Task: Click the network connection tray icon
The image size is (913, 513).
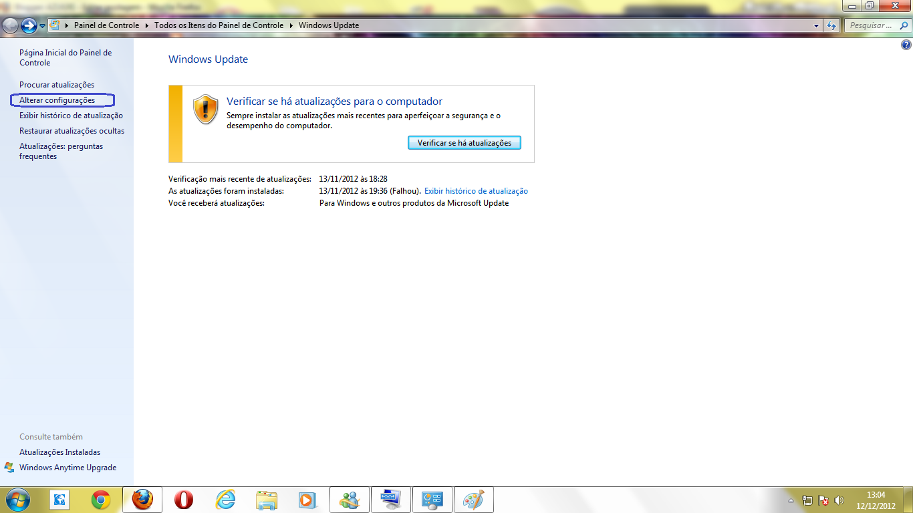Action: (807, 500)
